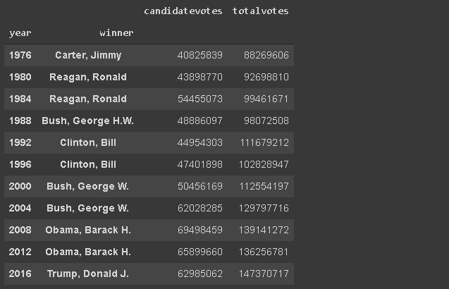449x289 pixels.
Task: Click the Trump, Donald J. cell
Action: click(88, 273)
